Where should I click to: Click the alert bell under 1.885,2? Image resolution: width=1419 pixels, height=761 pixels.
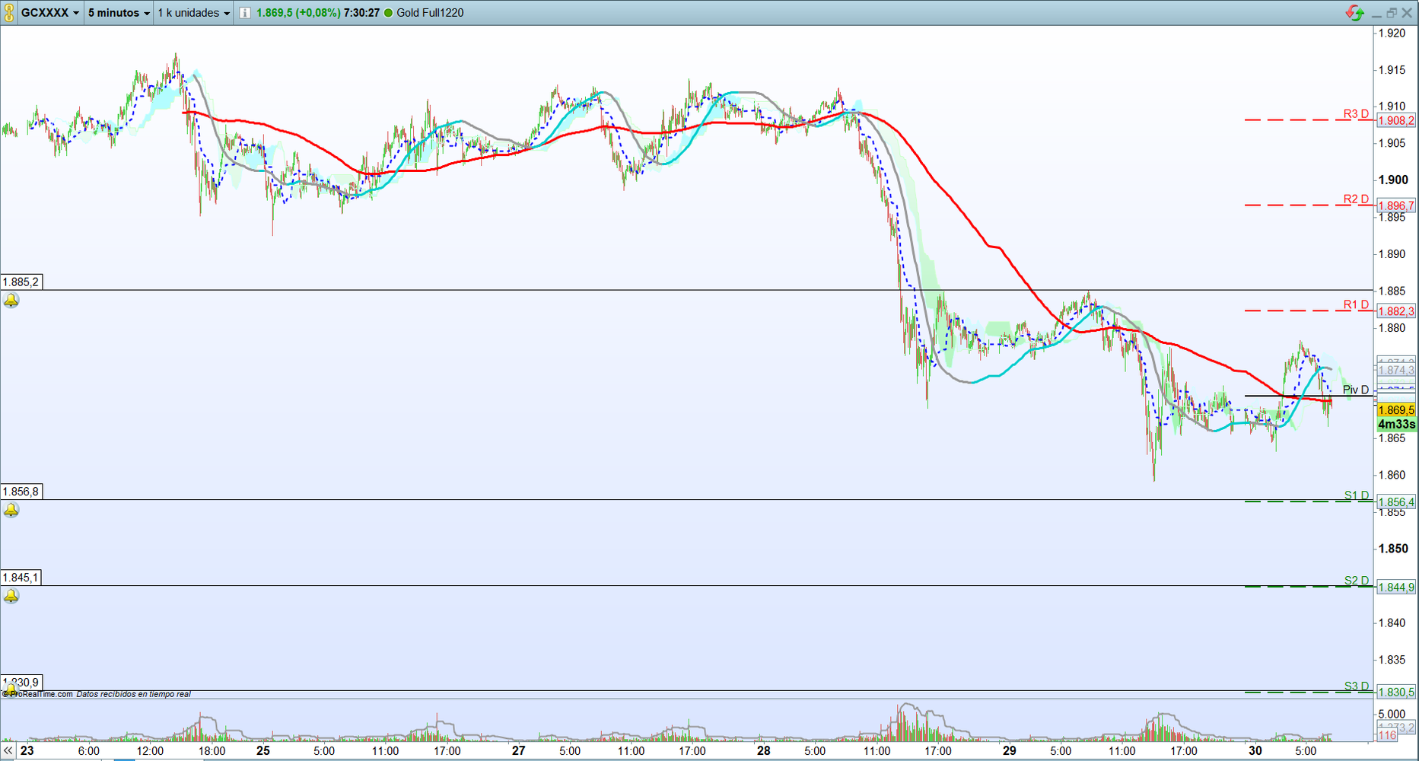(11, 301)
